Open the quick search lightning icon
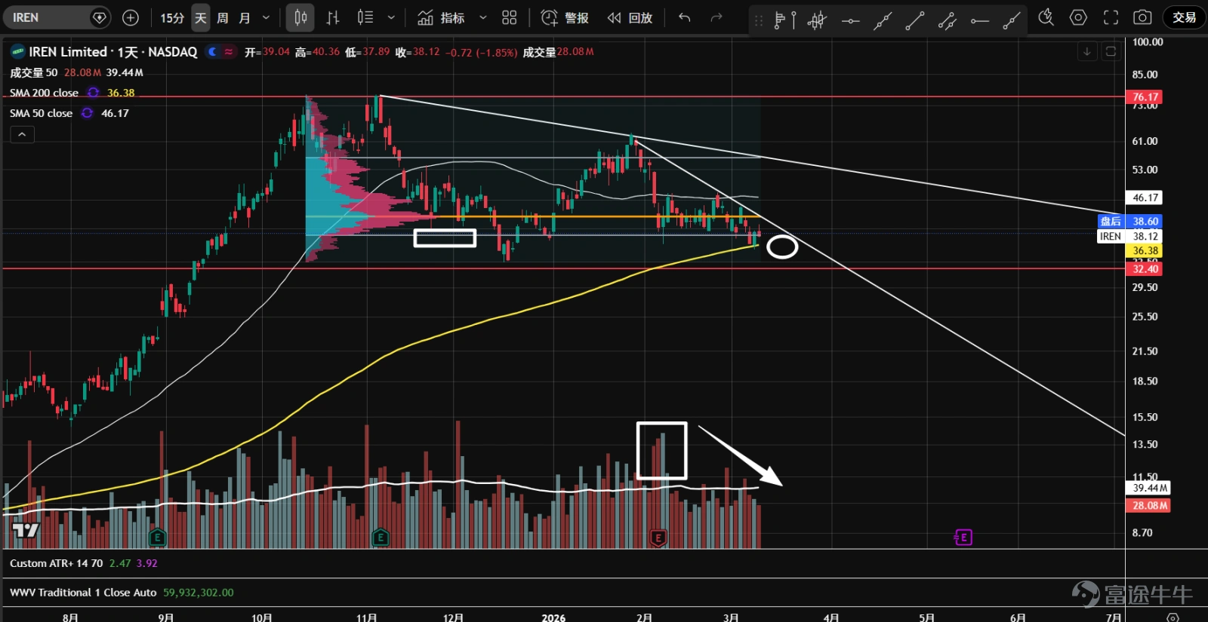The height and width of the screenshot is (622, 1208). click(1046, 17)
